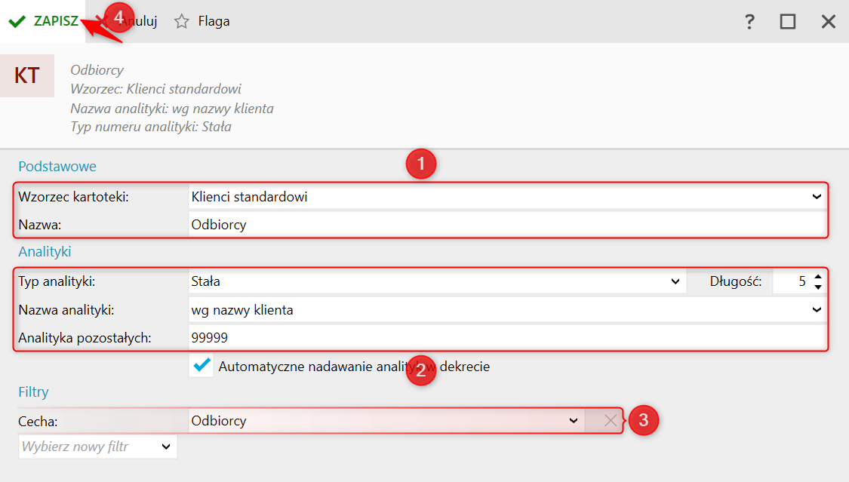Click the Flaga star icon
The width and height of the screenshot is (849, 482).
181,22
